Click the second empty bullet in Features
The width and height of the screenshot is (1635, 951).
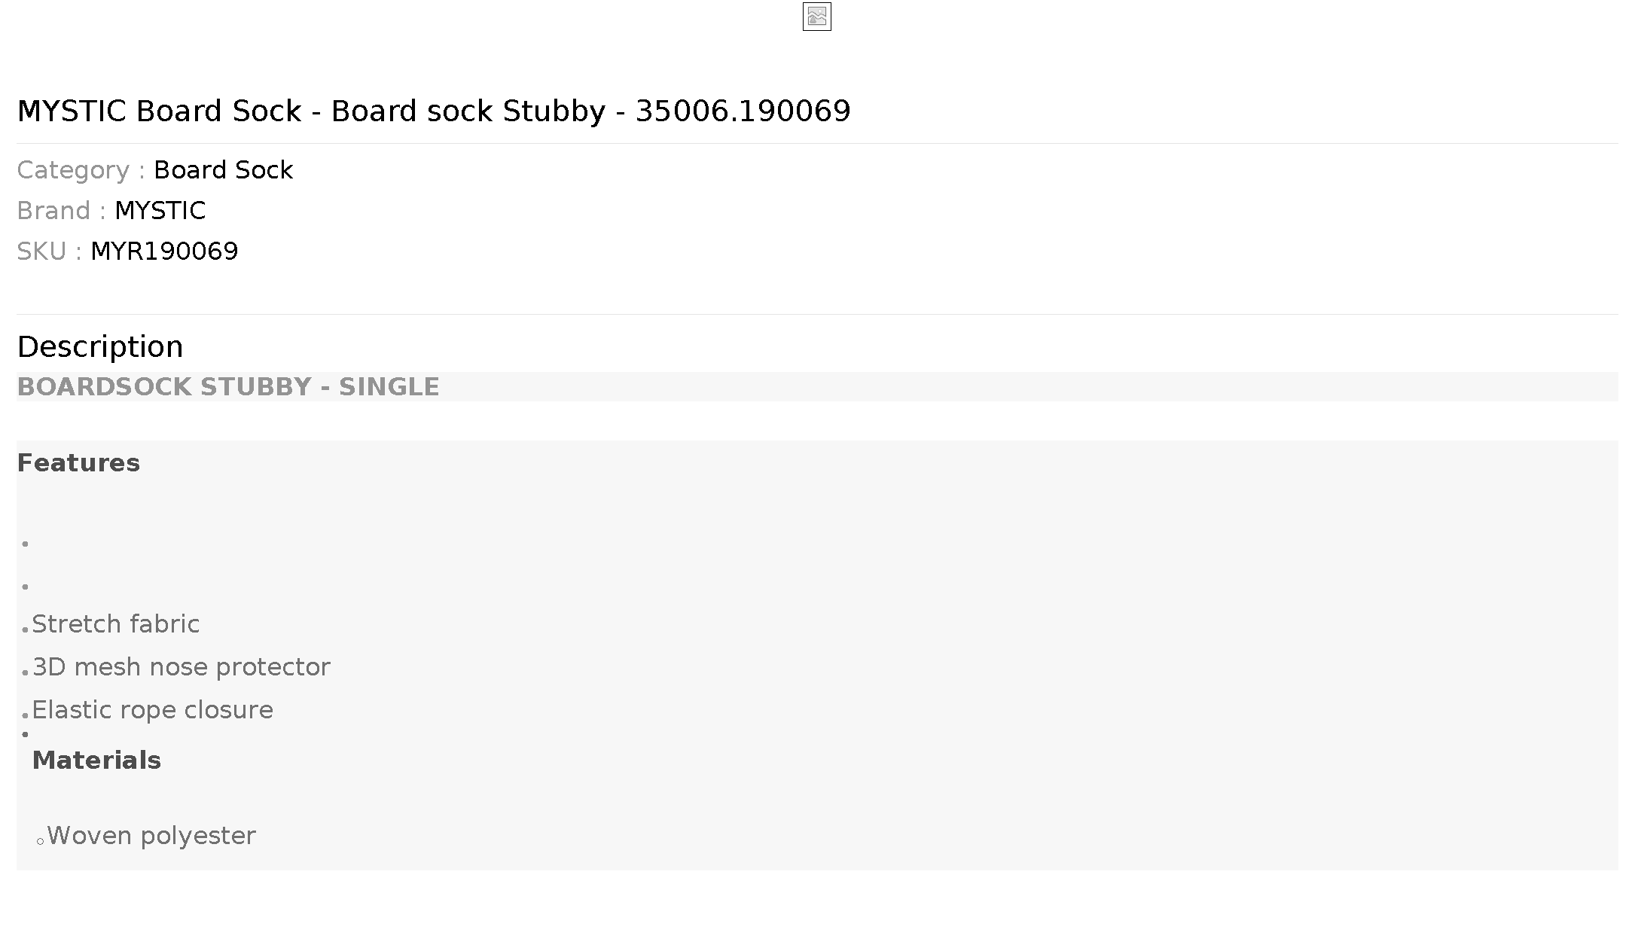(x=26, y=587)
